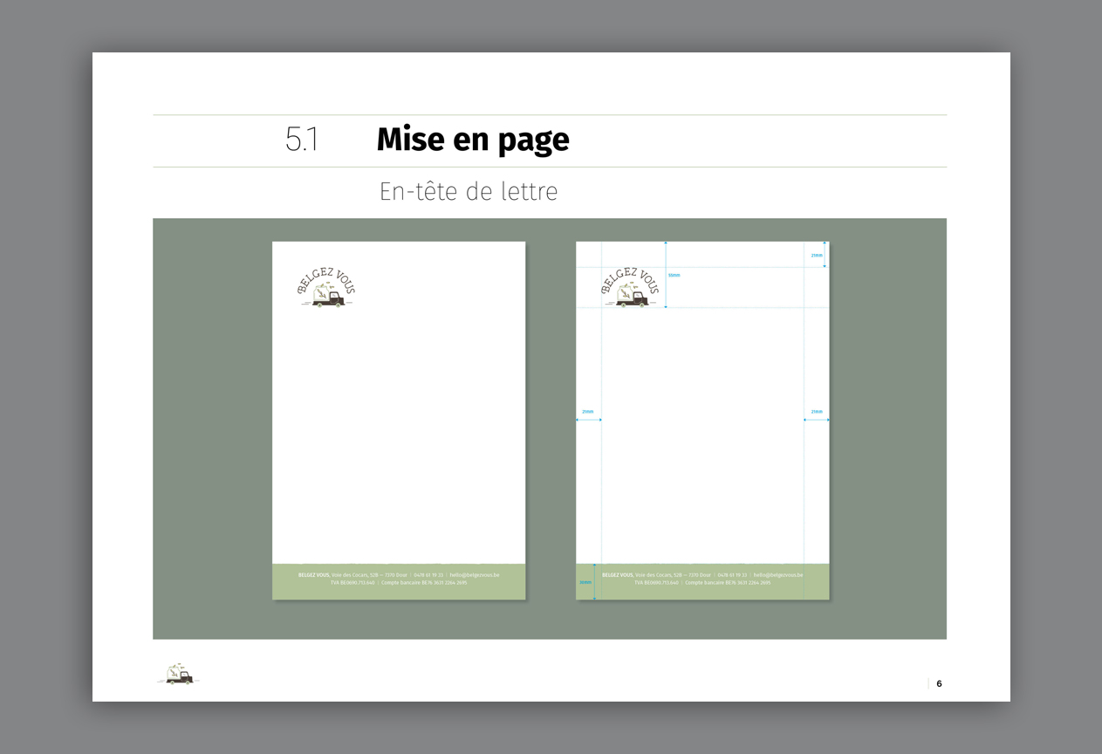Click the right-side 21mm margin arrow
The height and width of the screenshot is (754, 1102).
(817, 420)
